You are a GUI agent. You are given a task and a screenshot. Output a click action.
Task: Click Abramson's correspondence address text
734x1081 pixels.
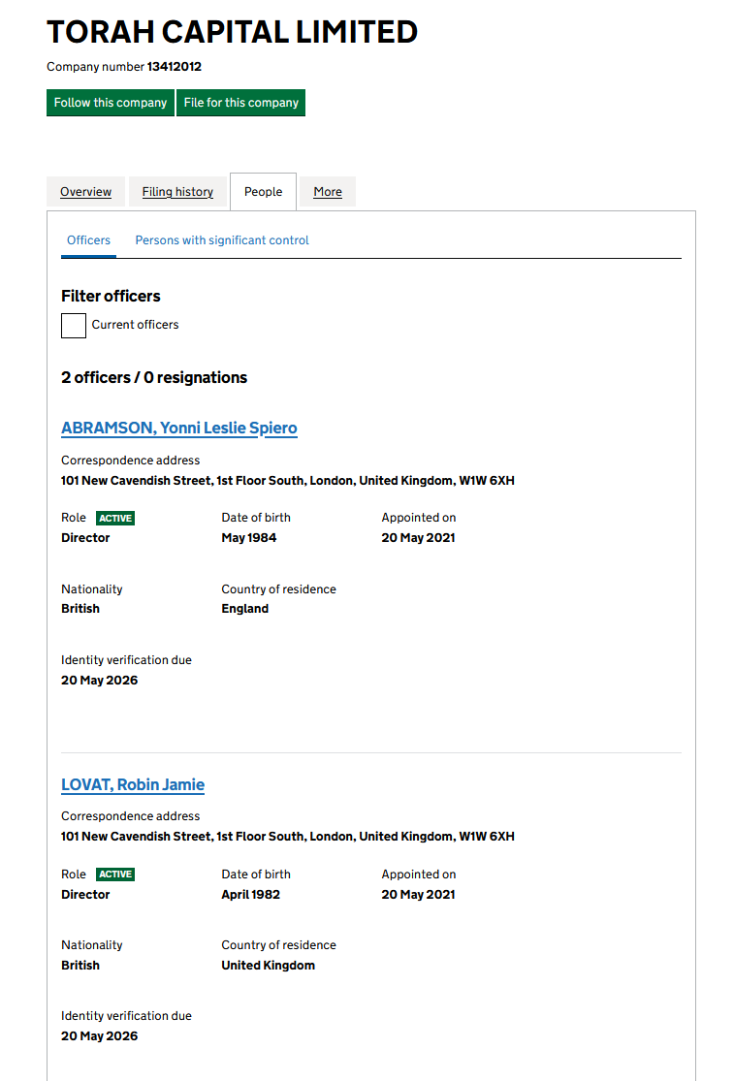click(288, 481)
